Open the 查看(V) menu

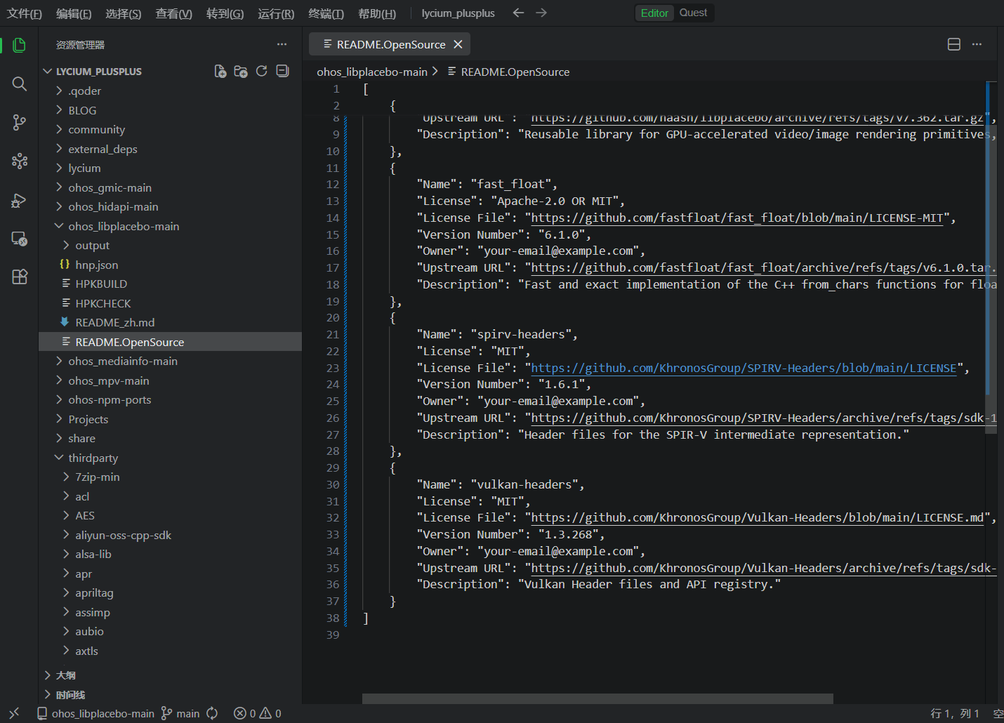point(173,13)
